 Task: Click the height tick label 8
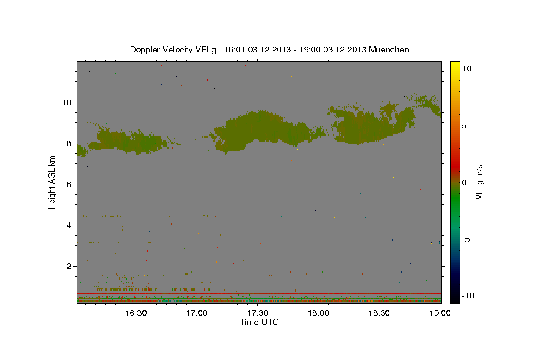(69, 143)
